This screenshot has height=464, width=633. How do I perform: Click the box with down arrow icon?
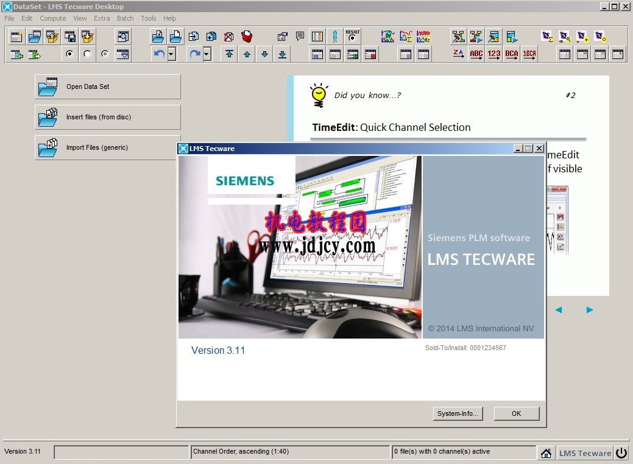click(88, 37)
